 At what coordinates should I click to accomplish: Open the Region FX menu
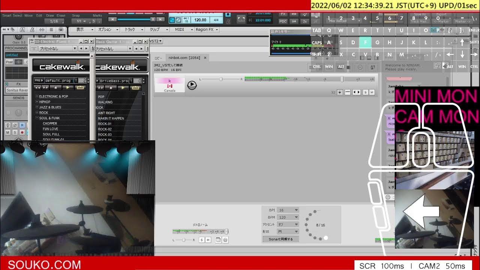point(207,30)
